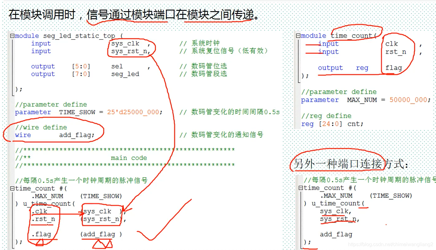Click //parameter define in the time_count module
Screen dimensions: 436x250
click(339, 92)
